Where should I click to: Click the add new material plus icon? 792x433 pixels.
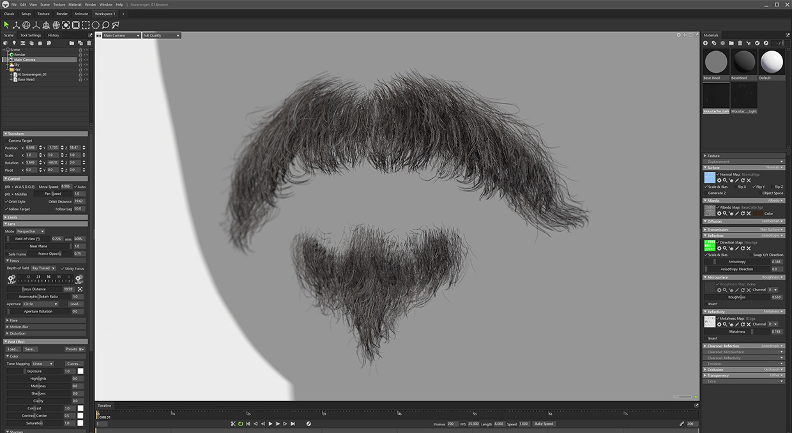[705, 43]
